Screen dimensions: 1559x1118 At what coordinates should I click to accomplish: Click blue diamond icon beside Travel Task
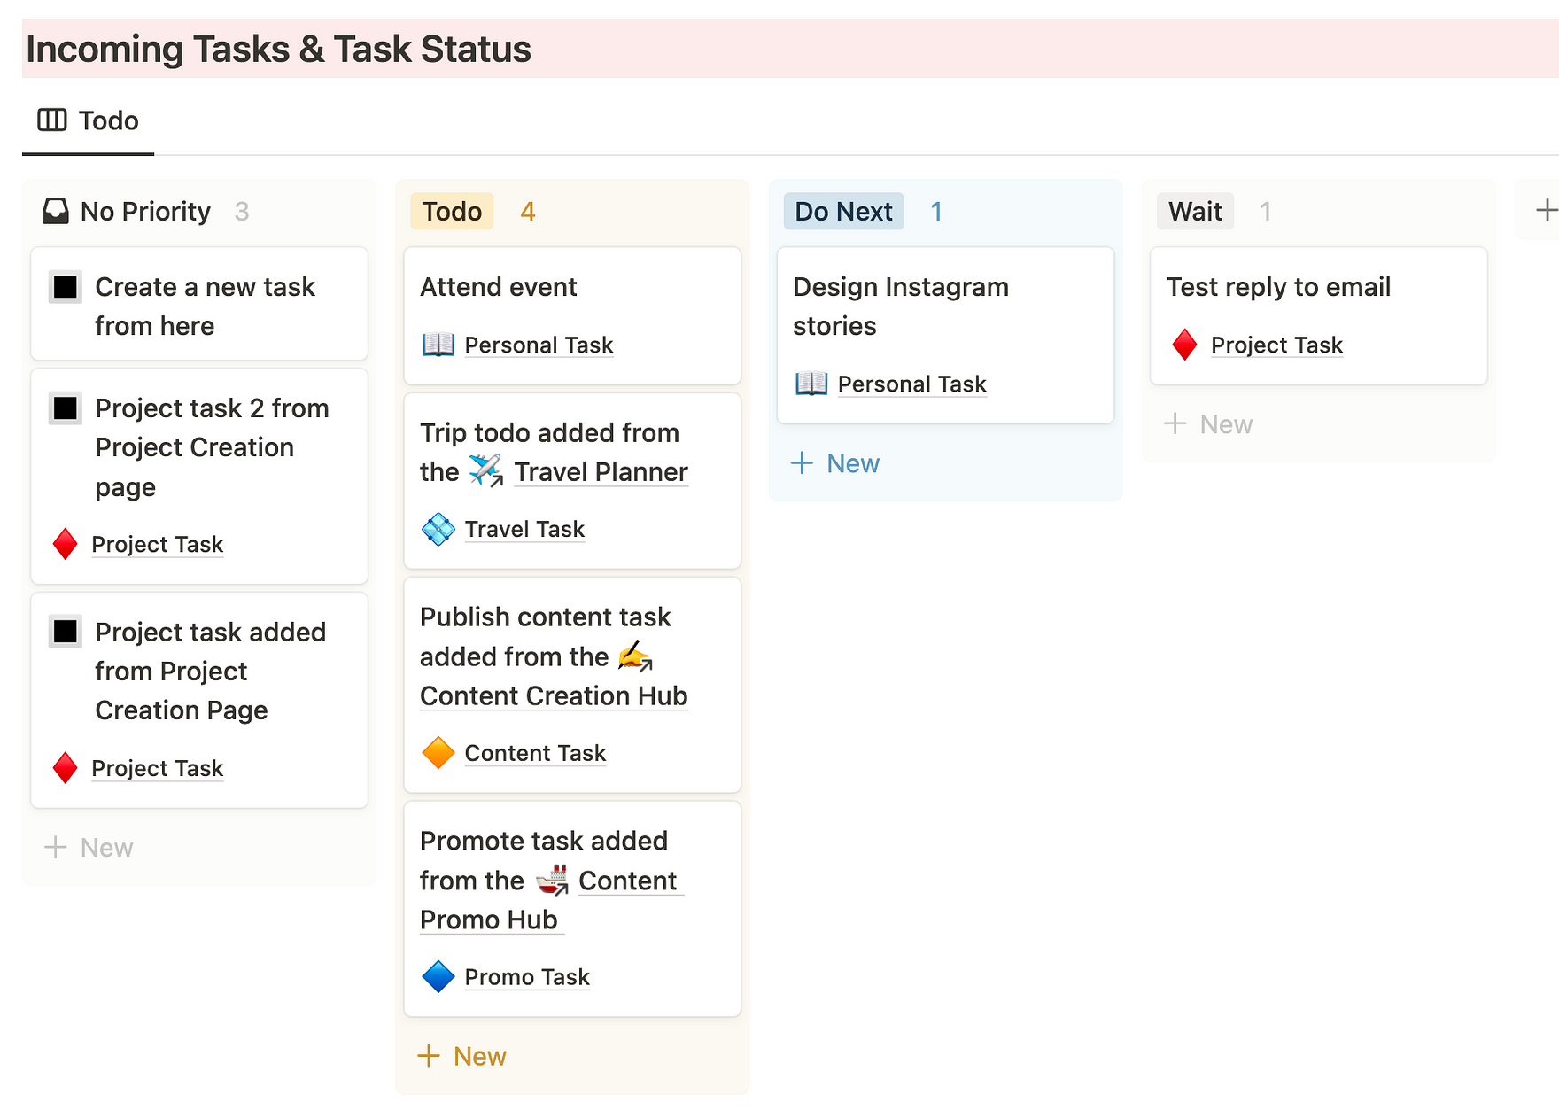click(438, 529)
